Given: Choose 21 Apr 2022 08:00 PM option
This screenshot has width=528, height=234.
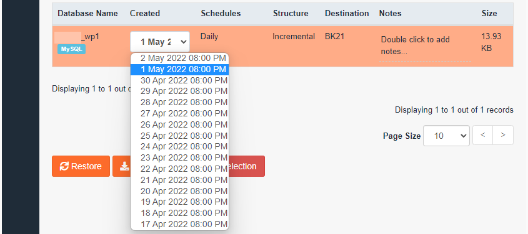Looking at the screenshot, I should [x=180, y=180].
